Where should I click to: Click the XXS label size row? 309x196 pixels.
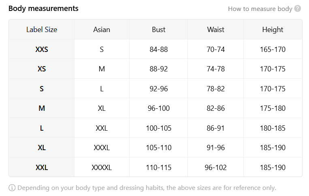[42, 50]
